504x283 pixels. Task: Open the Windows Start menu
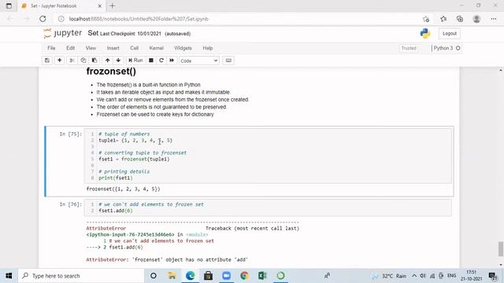point(9,276)
